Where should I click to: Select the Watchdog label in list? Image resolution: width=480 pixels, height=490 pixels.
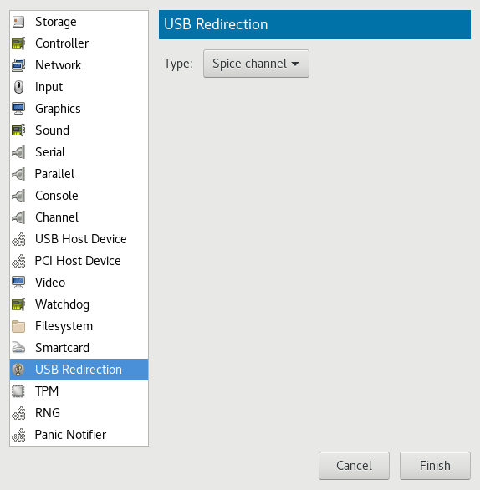62,304
